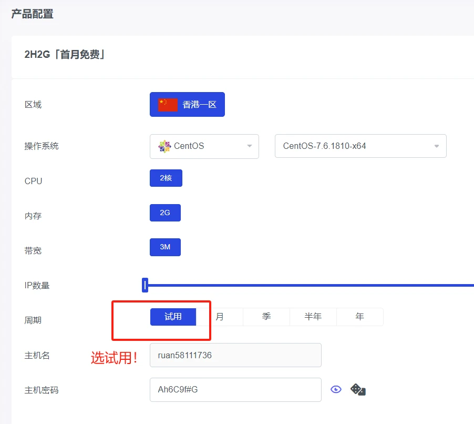Click the dice icon to randomize password

point(358,389)
